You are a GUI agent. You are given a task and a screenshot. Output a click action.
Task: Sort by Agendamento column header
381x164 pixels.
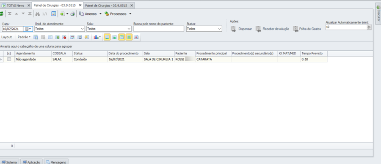point(33,53)
